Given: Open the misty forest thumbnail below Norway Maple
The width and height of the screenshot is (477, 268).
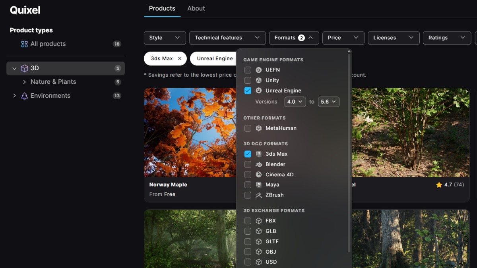Looking at the screenshot, I should point(190,239).
